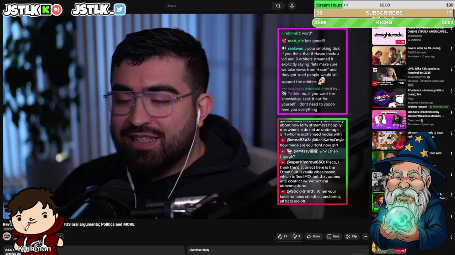
Task: Open options menu for christmas music video
Action: click(451, 134)
